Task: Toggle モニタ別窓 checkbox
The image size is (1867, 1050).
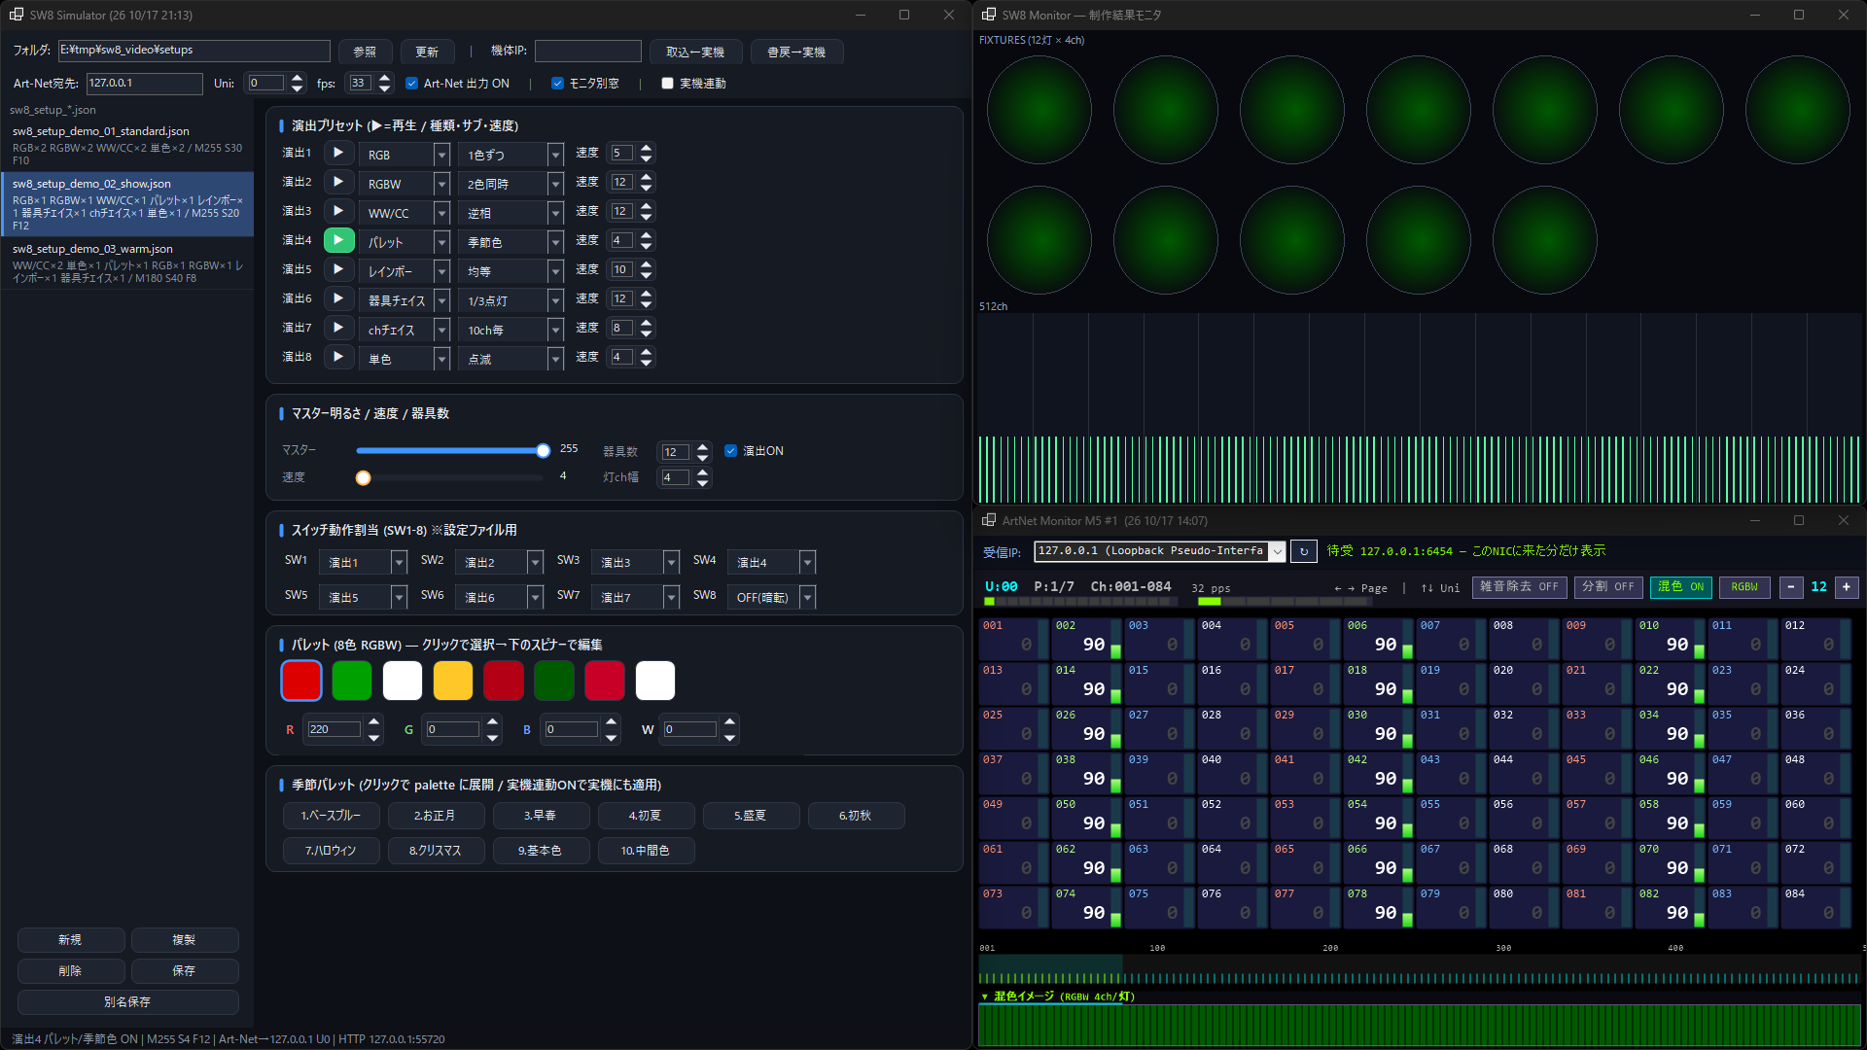Action: tap(557, 84)
